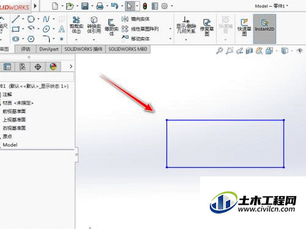Switch to the 评估 tab
The image size is (306, 229).
point(26,49)
